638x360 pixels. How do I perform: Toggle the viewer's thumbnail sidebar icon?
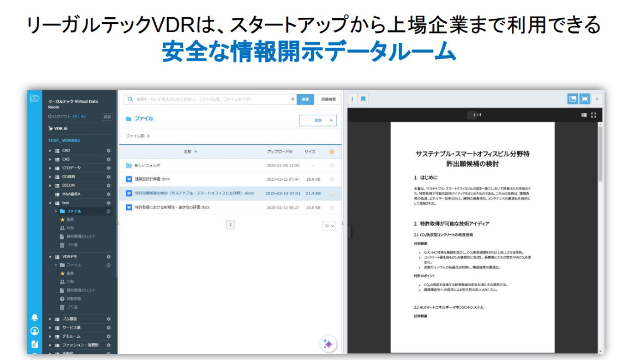tap(584, 115)
